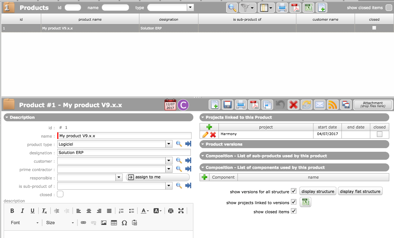This screenshot has height=238, width=394.
Task: Toggle show closed items in list header
Action: (x=389, y=8)
